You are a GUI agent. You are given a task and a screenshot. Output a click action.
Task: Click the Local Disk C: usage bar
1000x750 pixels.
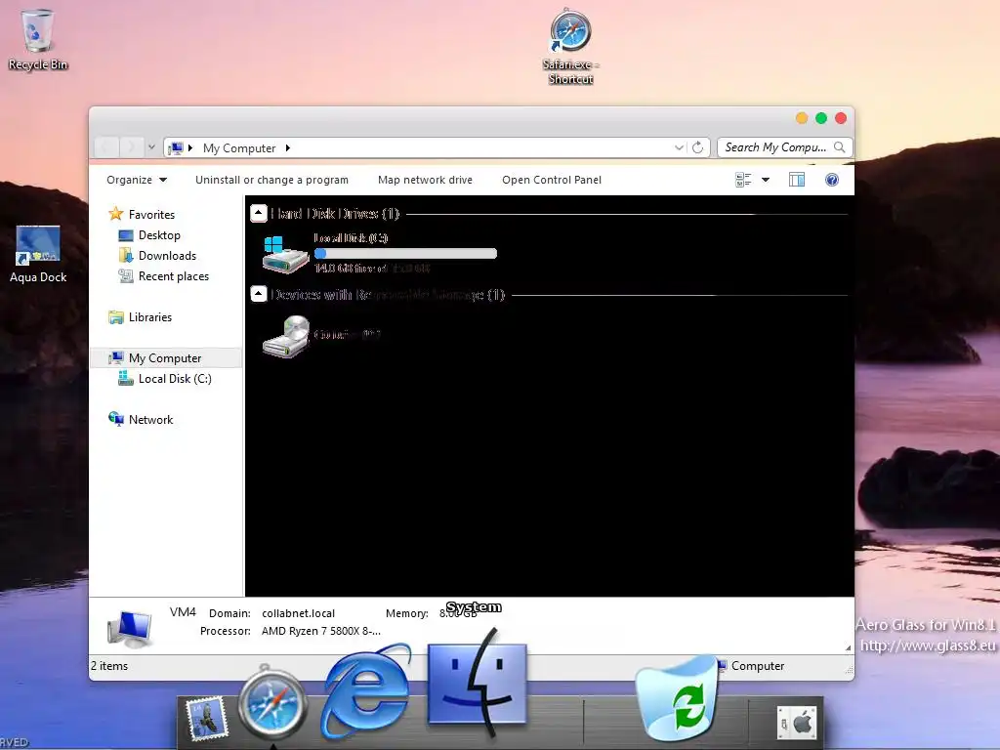click(x=405, y=254)
